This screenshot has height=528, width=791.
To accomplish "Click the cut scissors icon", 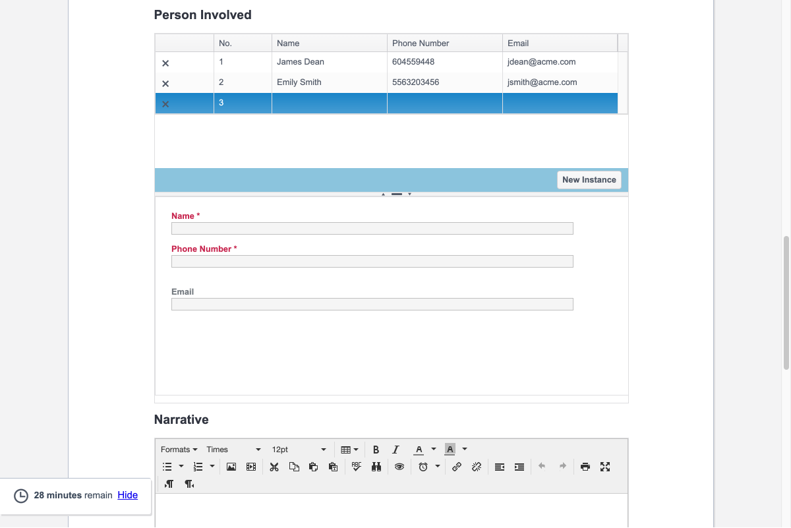I will click(274, 467).
